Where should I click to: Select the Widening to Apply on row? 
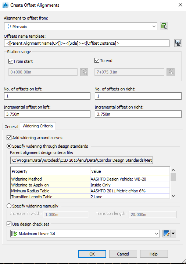(x=90, y=185)
